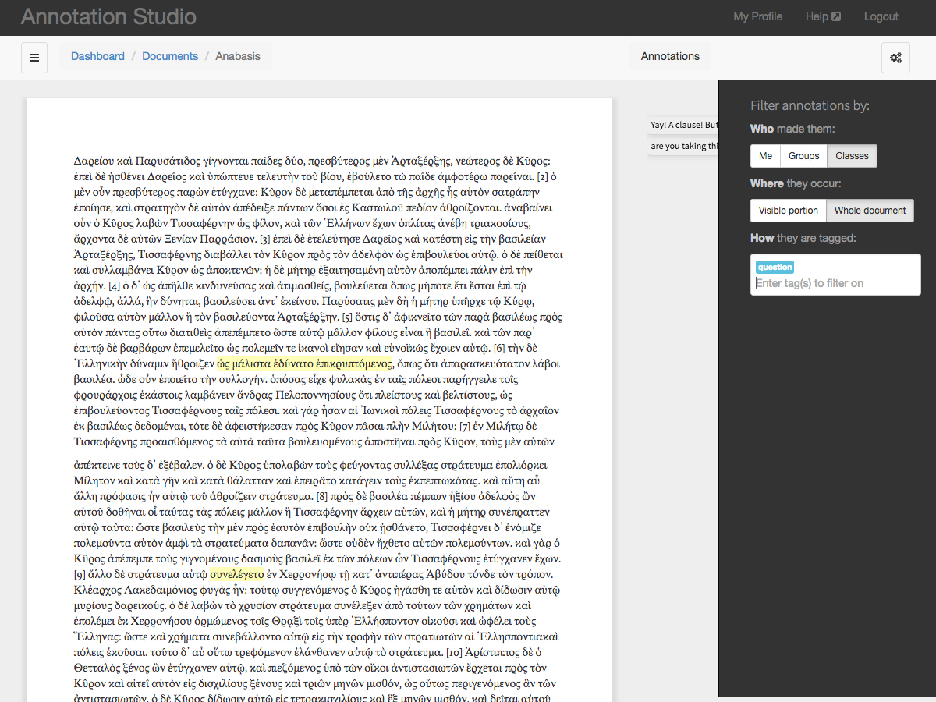
Task: Filter annotations made by Me
Action: coord(765,156)
